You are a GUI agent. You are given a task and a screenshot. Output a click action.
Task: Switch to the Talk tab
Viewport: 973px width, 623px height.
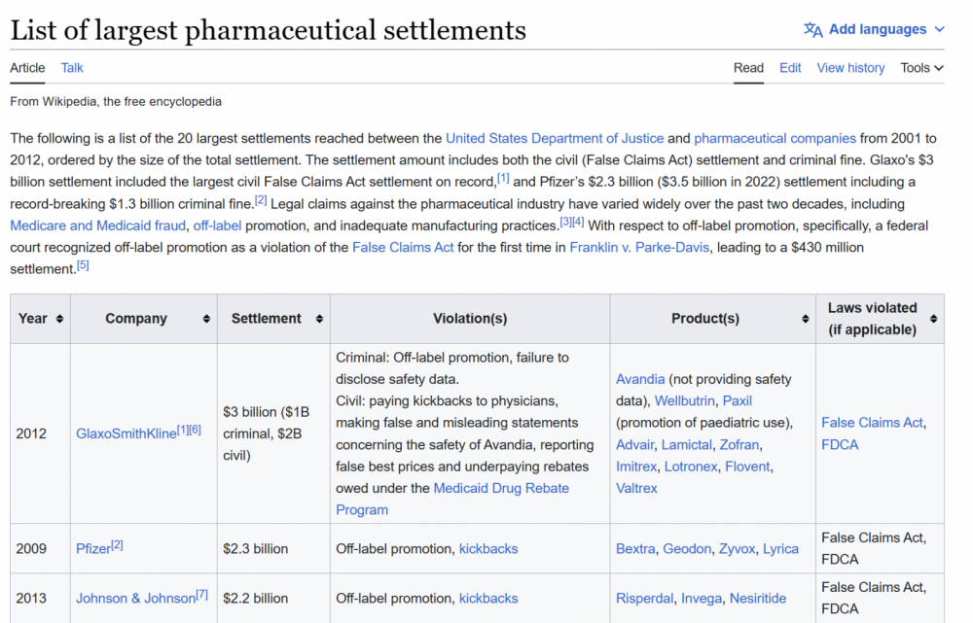click(72, 68)
